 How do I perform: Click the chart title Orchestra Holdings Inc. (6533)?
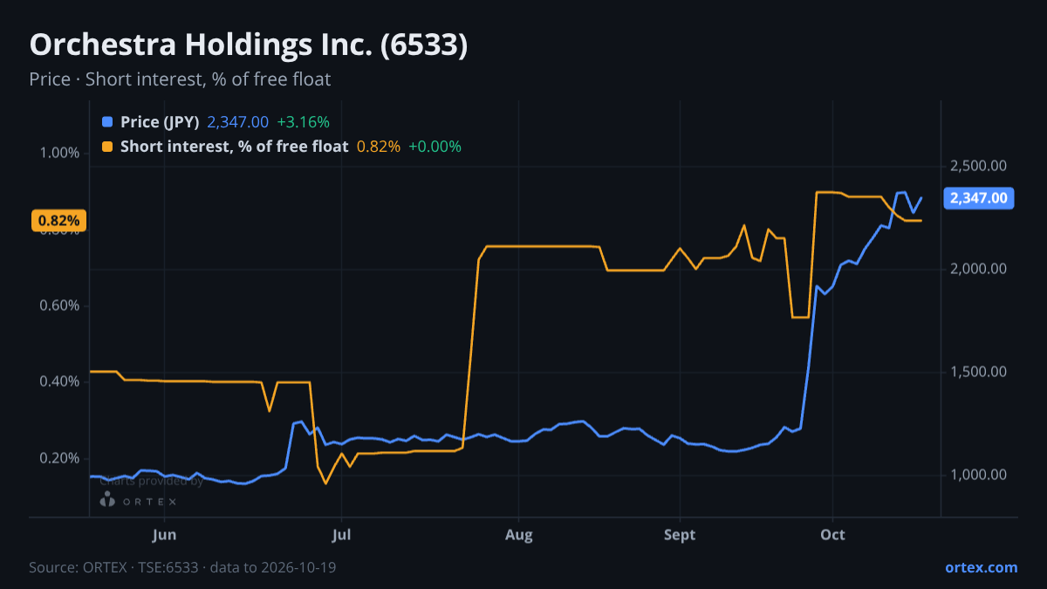249,45
